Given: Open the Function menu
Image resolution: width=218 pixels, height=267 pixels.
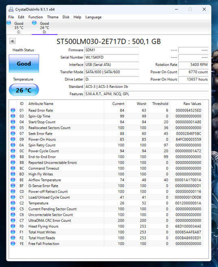Looking at the screenshot, I should pyautogui.click(x=35, y=17).
